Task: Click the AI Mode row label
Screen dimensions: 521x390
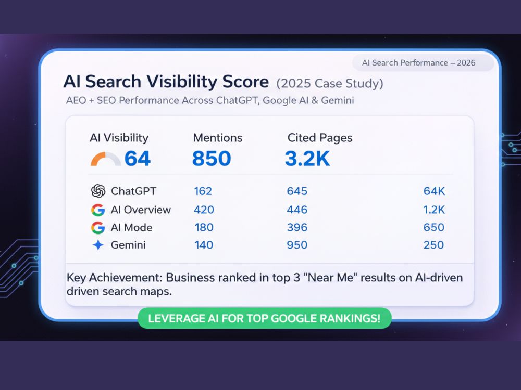Action: pyautogui.click(x=132, y=228)
